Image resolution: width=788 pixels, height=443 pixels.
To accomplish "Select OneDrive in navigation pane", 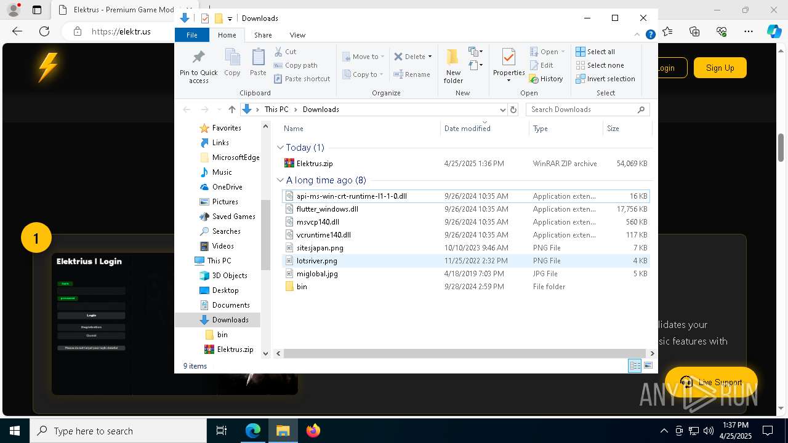I will point(227,187).
